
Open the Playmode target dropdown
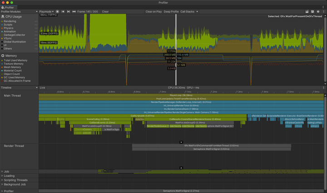click(x=46, y=11)
